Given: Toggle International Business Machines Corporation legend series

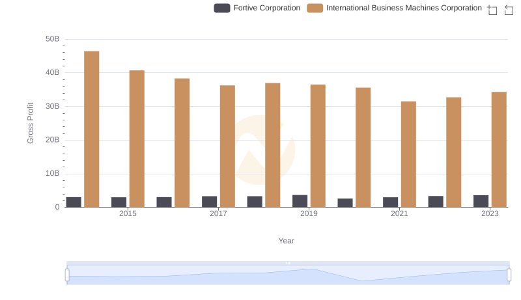Looking at the screenshot, I should coord(394,8).
